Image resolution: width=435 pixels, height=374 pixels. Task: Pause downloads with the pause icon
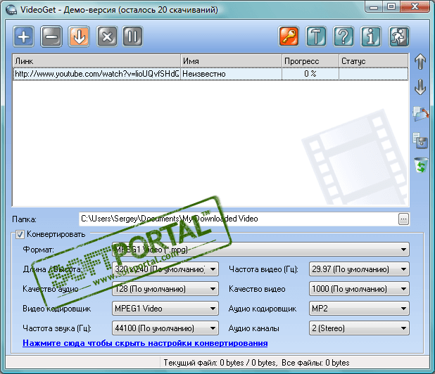[132, 37]
